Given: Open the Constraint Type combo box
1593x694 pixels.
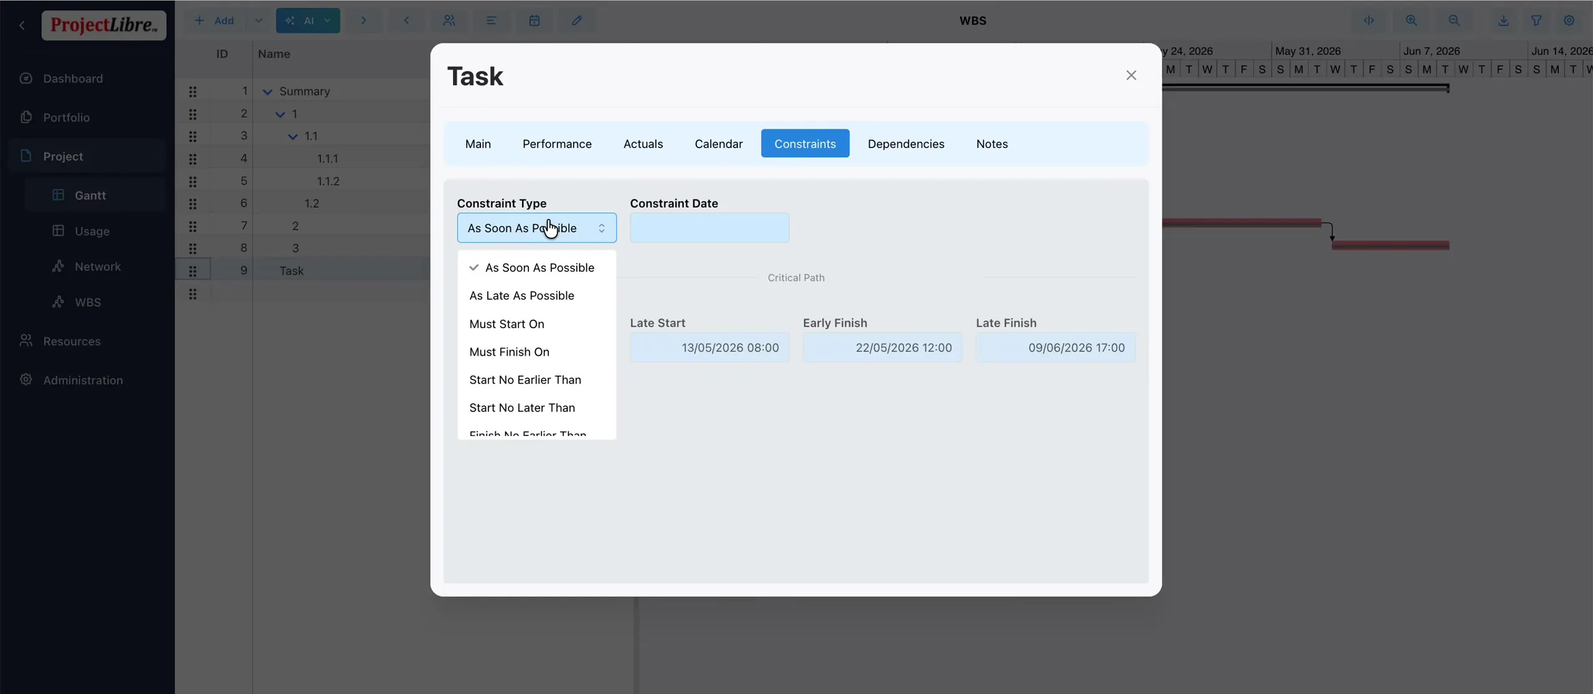Looking at the screenshot, I should pyautogui.click(x=536, y=228).
